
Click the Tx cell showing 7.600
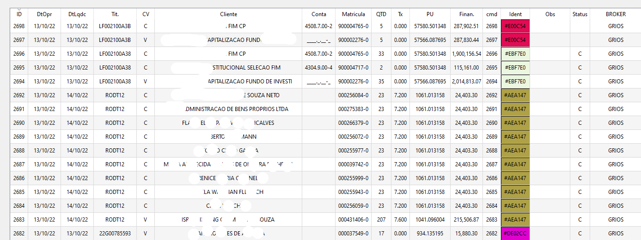click(400, 220)
